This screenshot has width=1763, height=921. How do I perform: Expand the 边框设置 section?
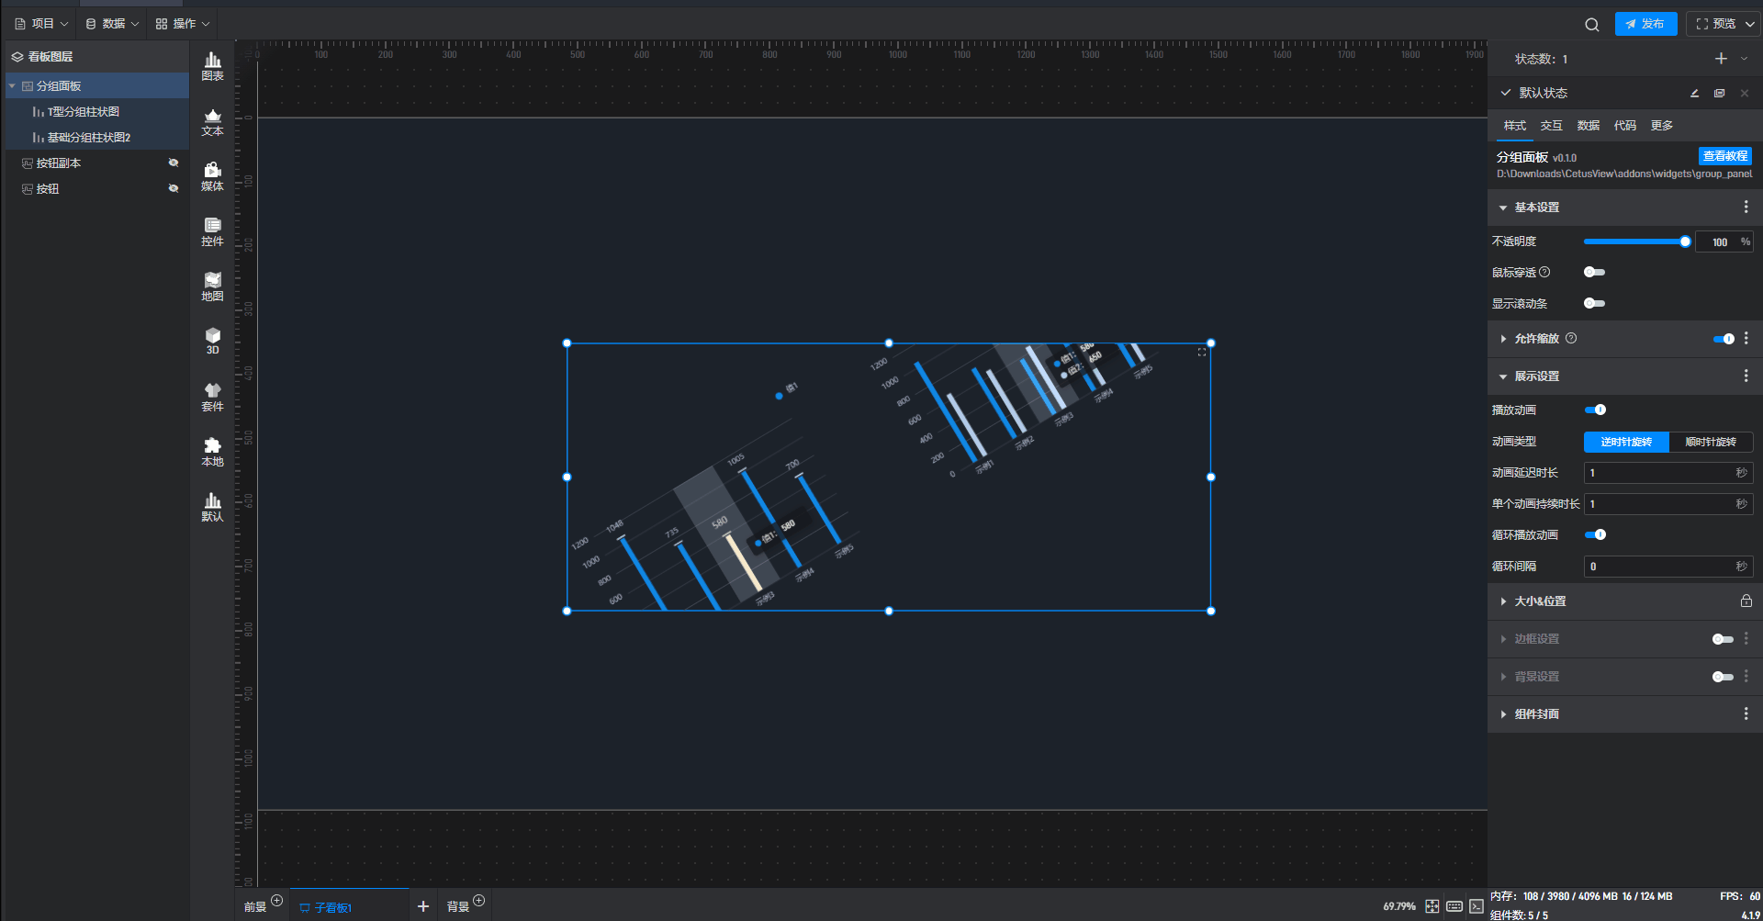tap(1503, 639)
